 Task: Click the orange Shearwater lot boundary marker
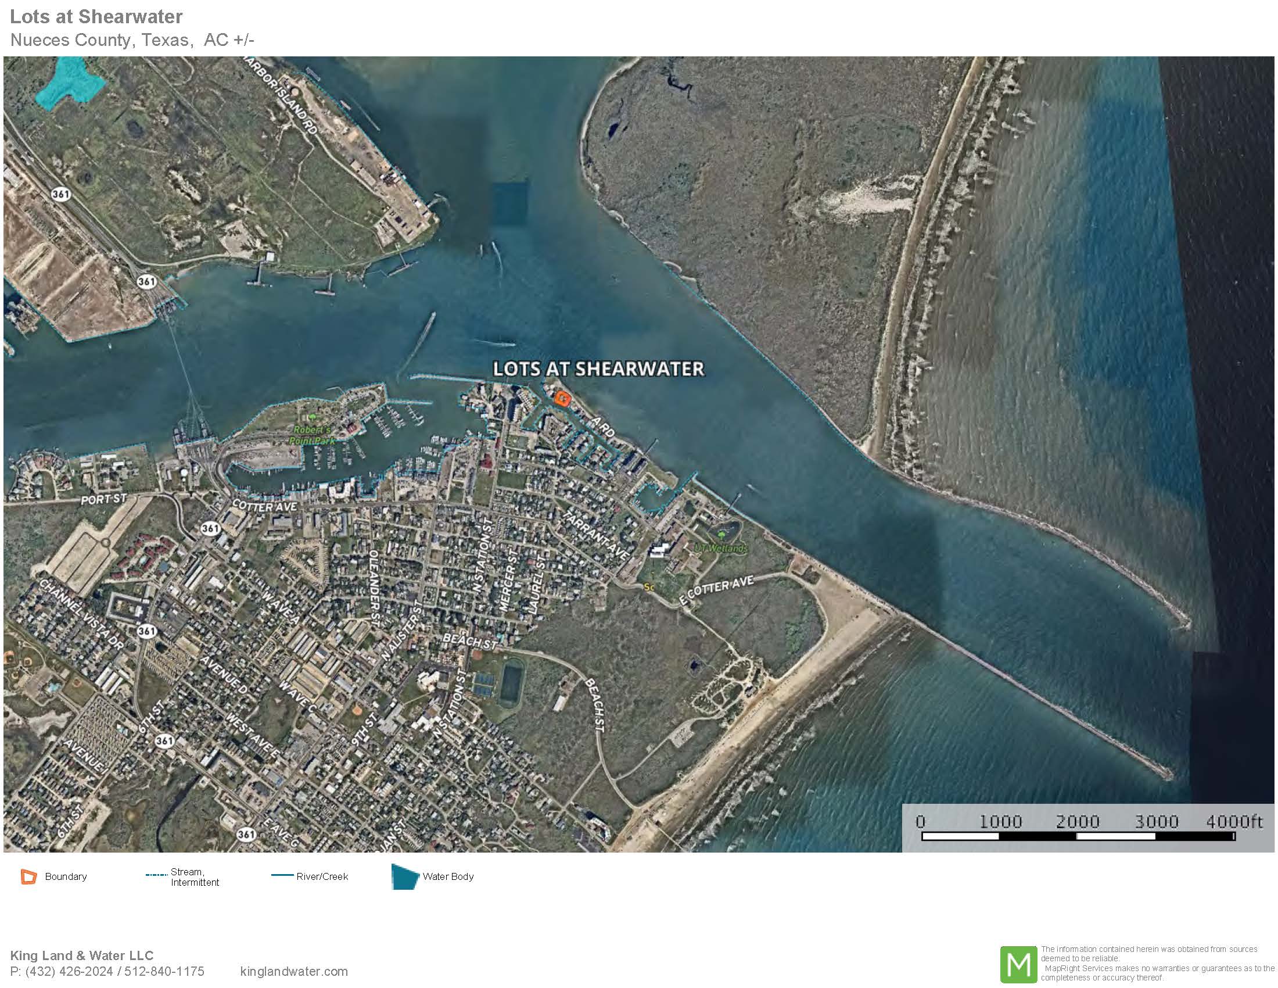(x=562, y=399)
